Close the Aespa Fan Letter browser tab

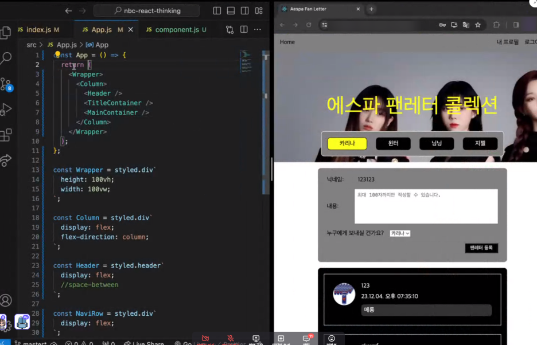pos(358,9)
